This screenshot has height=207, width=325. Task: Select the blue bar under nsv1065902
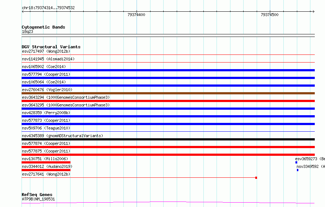(168, 70)
